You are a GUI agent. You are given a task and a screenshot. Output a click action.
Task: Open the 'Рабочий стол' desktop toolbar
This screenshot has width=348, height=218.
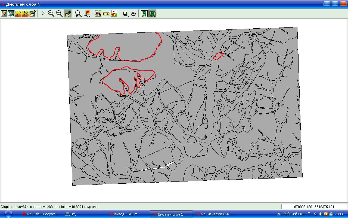point(294,214)
